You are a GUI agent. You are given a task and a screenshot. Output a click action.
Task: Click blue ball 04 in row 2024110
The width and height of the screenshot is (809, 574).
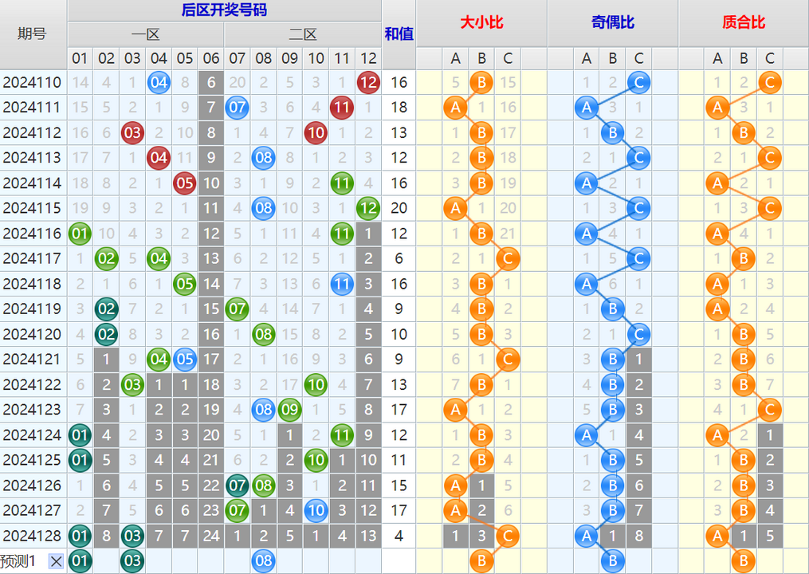pyautogui.click(x=159, y=83)
